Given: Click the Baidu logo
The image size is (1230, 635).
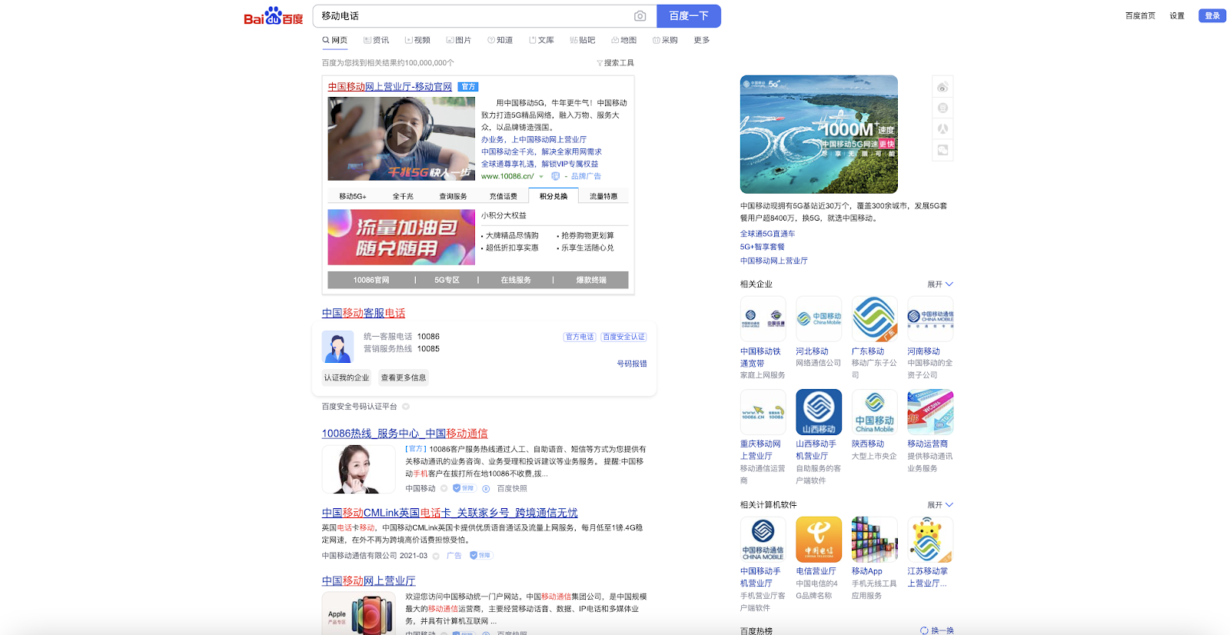Looking at the screenshot, I should [274, 16].
